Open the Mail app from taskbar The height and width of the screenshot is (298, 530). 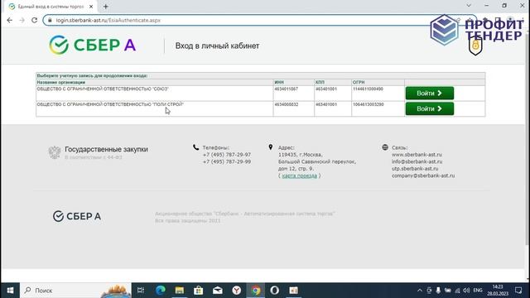[218, 291]
